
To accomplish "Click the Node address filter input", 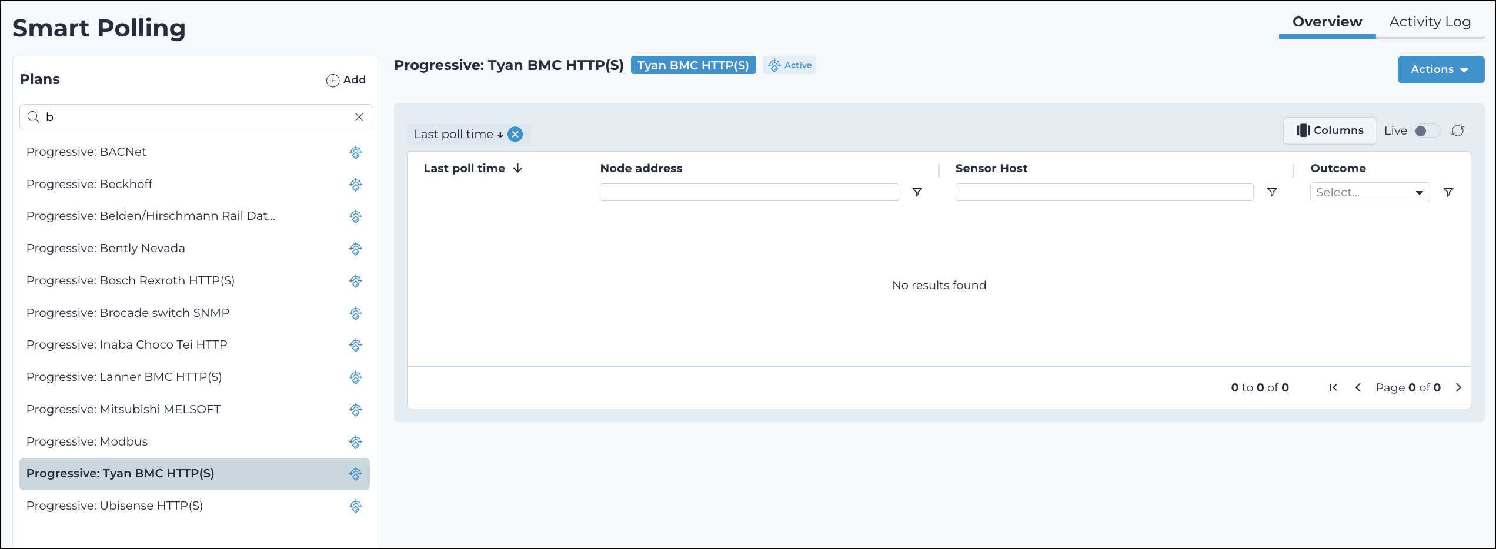I will click(x=749, y=192).
